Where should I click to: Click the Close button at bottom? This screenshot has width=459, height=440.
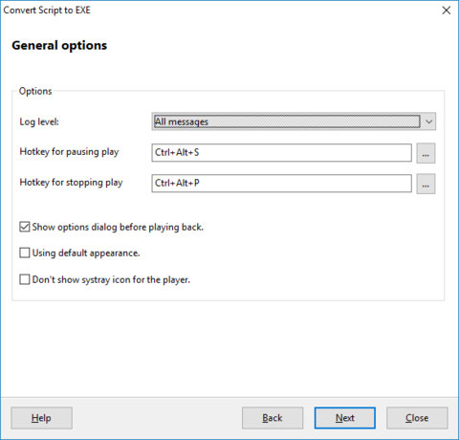[417, 418]
